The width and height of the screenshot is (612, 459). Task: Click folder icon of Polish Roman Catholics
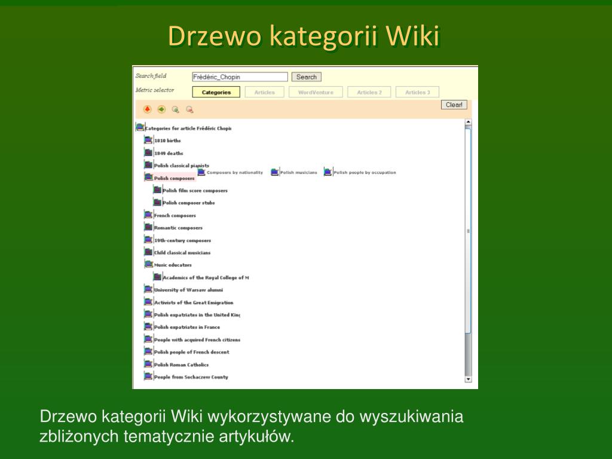148,364
